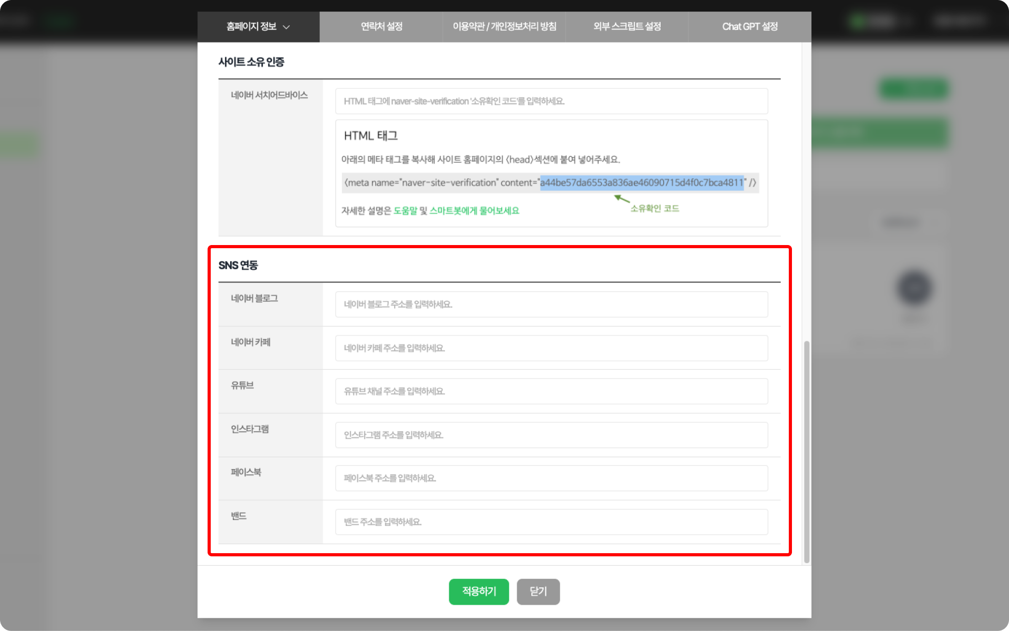Click the 네이버 카페 address field
This screenshot has width=1009, height=631.
(551, 348)
